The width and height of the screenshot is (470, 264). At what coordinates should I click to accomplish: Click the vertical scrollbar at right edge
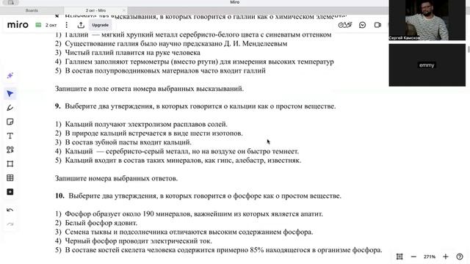pyautogui.click(x=469, y=49)
